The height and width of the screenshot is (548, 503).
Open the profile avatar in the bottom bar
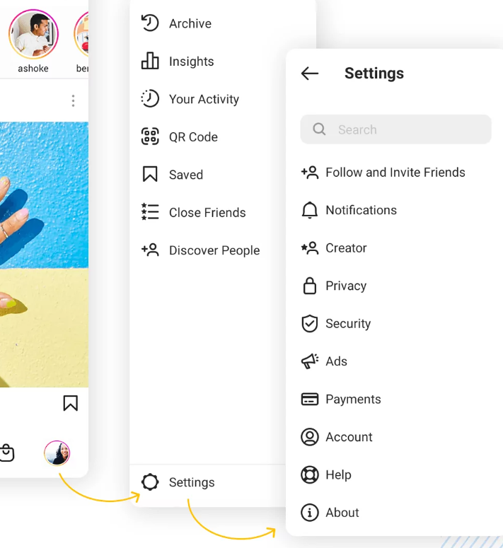(x=57, y=453)
